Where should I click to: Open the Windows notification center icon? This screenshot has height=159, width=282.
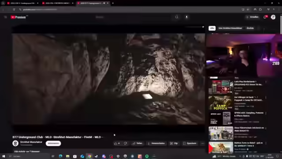coord(277,156)
